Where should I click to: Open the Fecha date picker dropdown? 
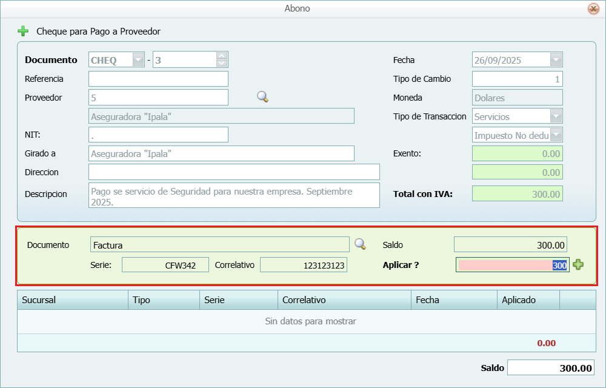pos(556,60)
